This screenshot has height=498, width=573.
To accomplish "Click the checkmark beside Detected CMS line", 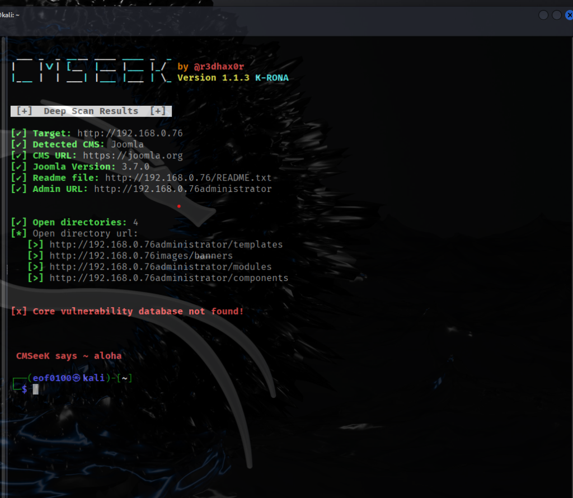I will click(x=18, y=144).
